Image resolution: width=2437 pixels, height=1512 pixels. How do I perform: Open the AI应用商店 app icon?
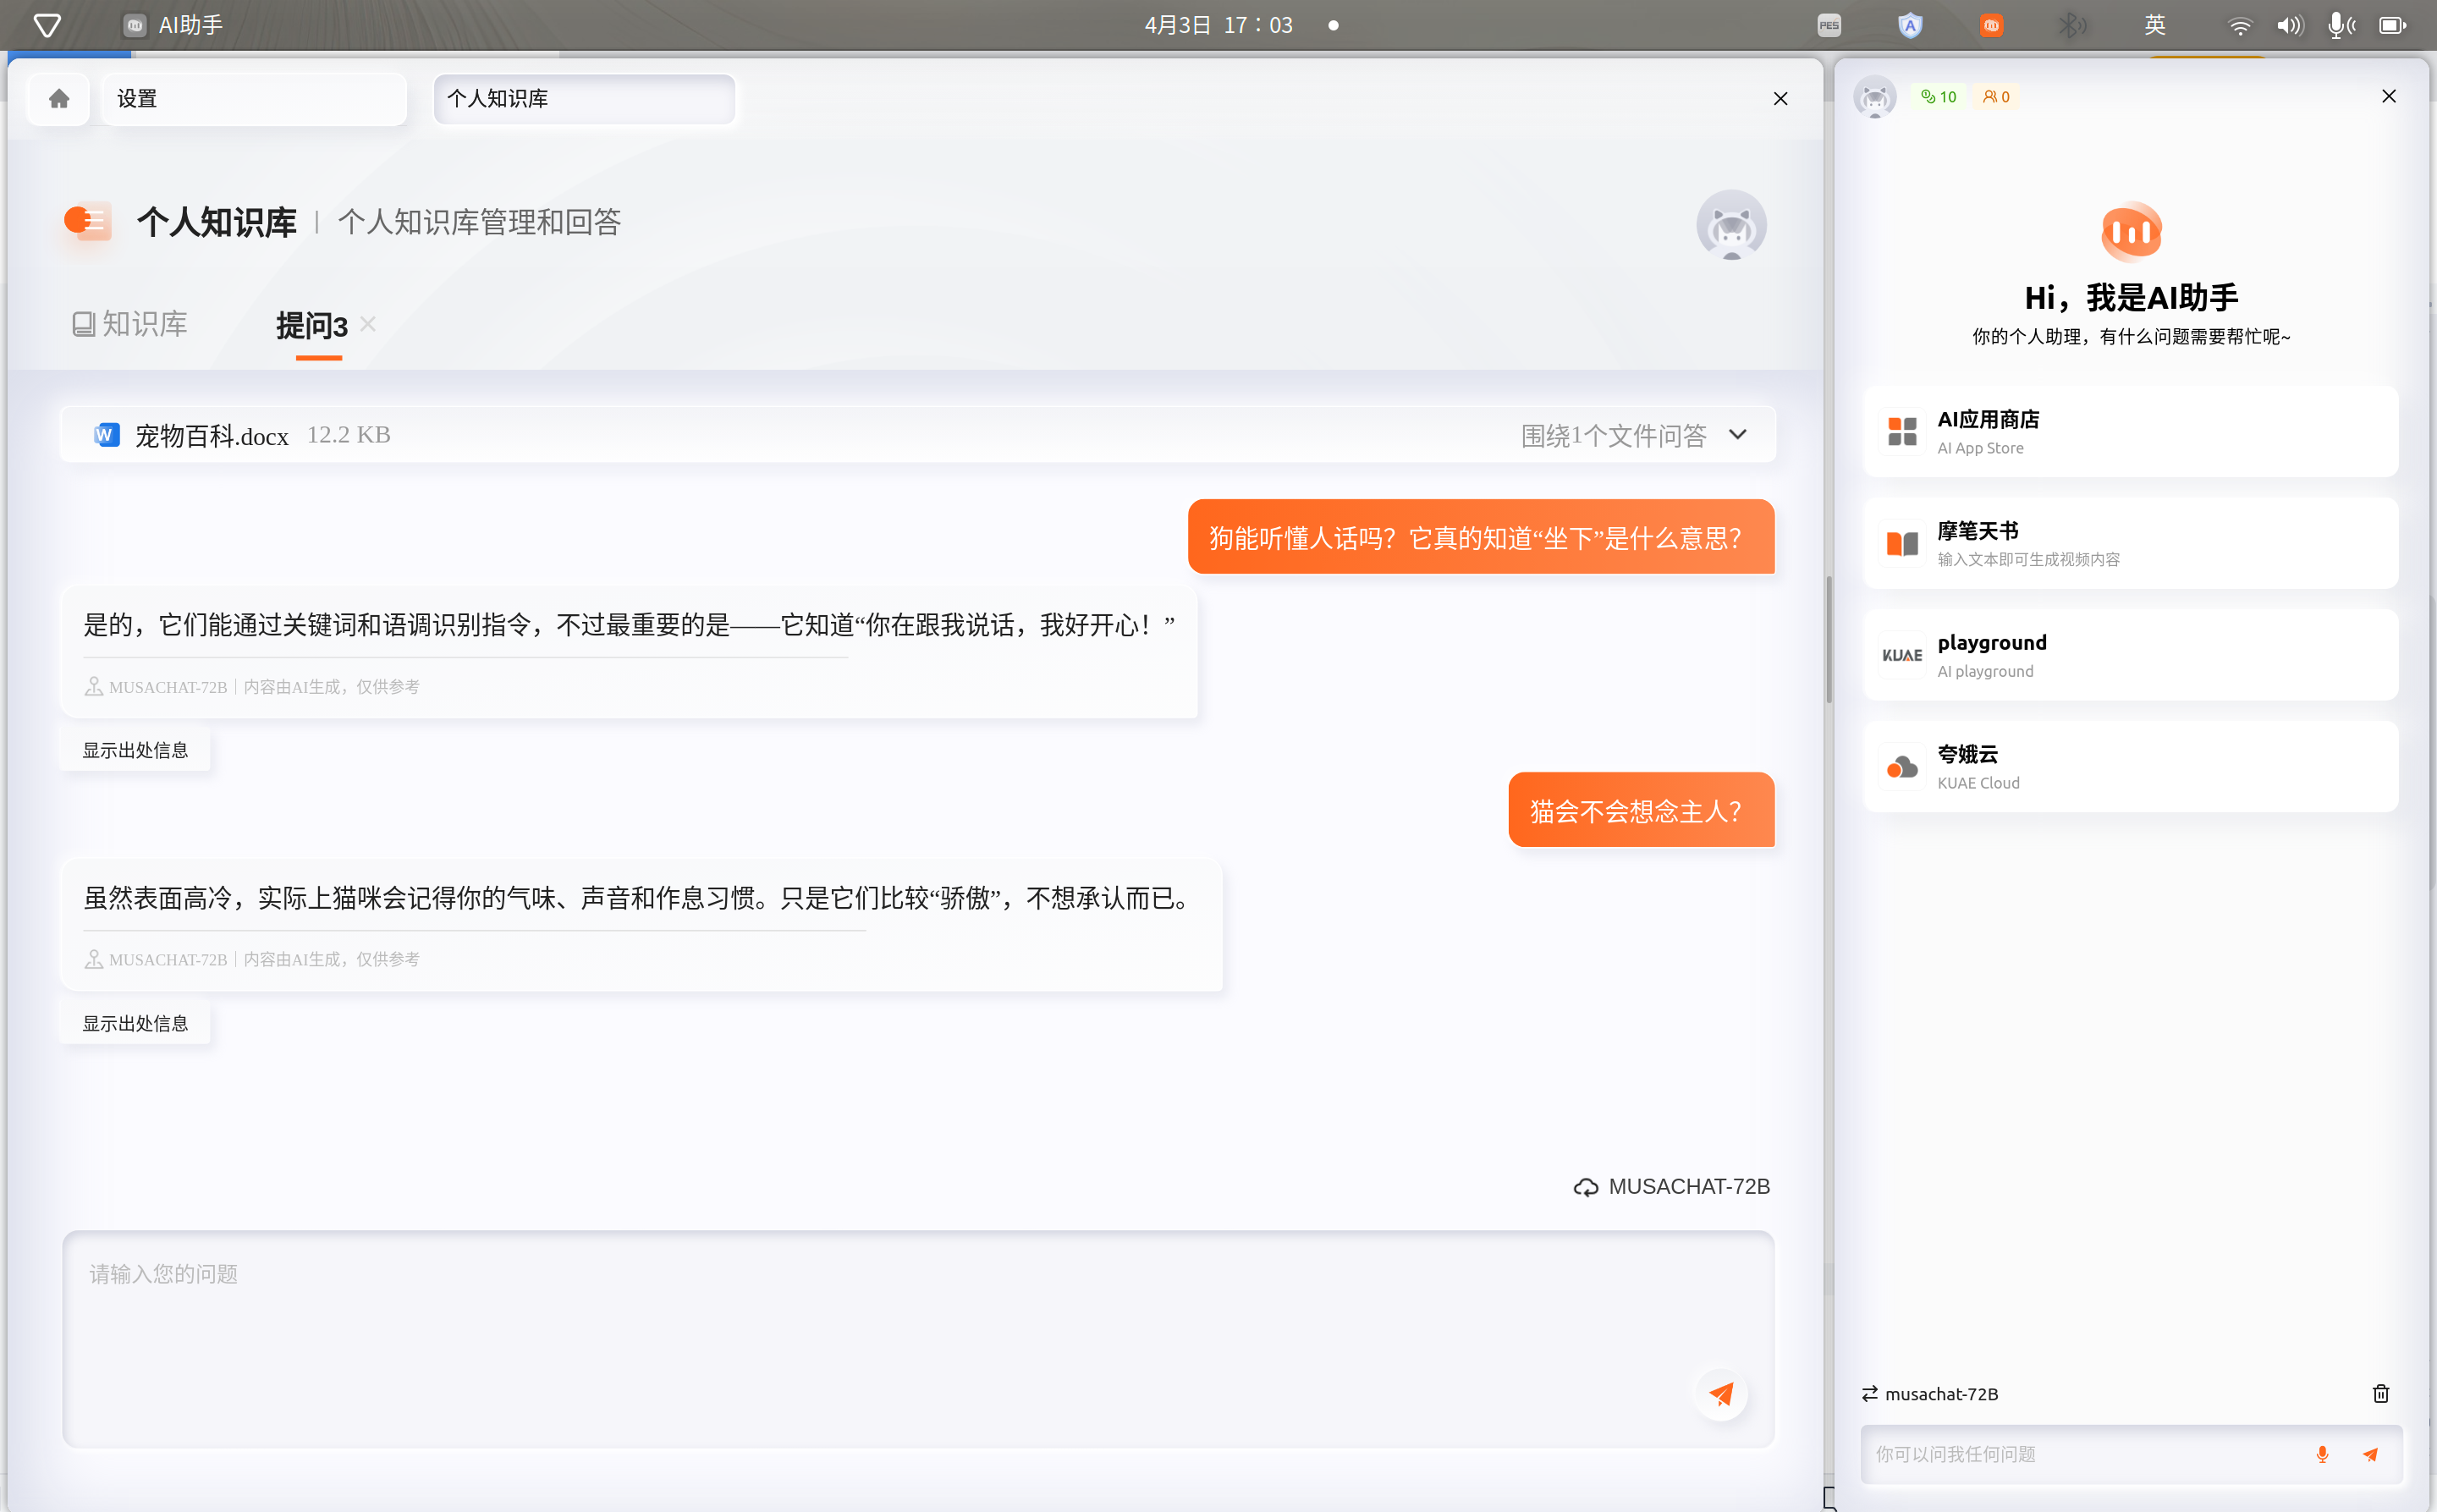[x=1903, y=431]
